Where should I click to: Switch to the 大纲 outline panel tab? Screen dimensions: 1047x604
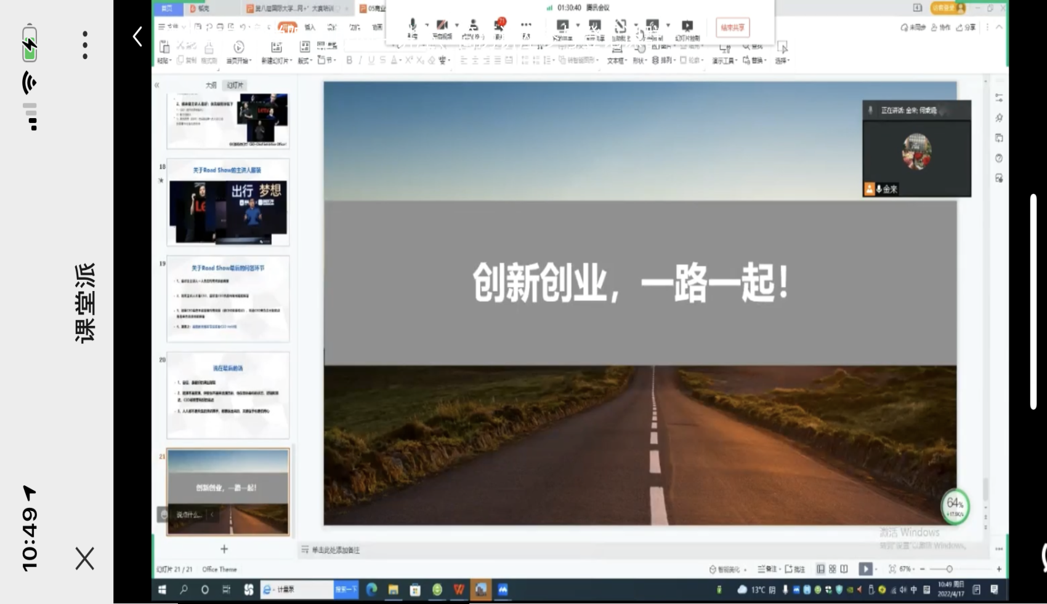pyautogui.click(x=211, y=85)
